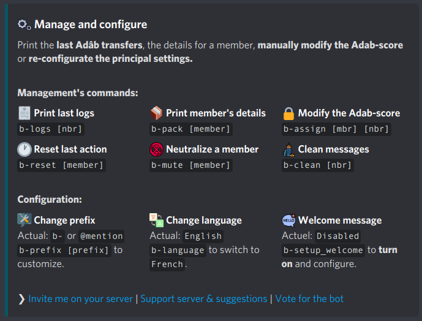Screen dimensions: 422x321
Task: Click the b-setup_welcome command code
Action: tap(323, 250)
